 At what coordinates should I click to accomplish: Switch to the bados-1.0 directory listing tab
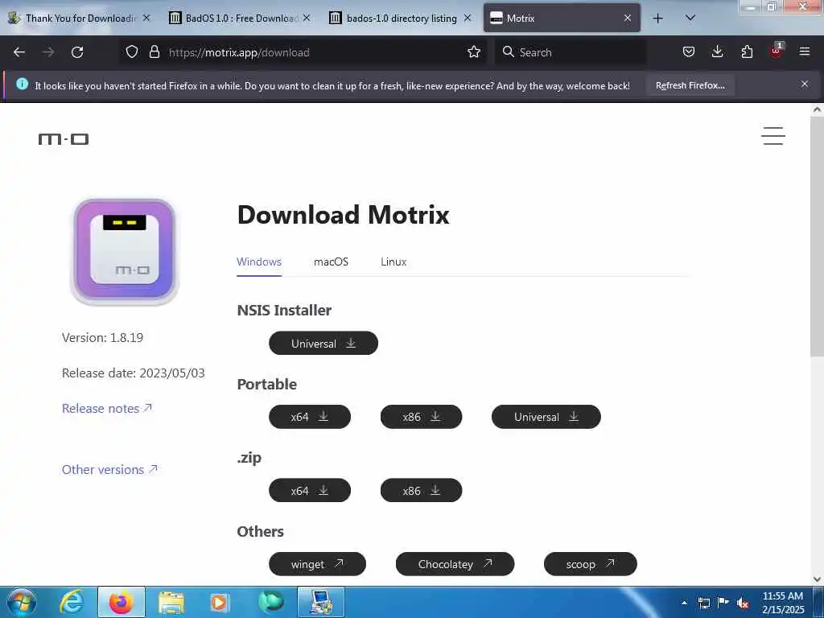[x=402, y=19]
